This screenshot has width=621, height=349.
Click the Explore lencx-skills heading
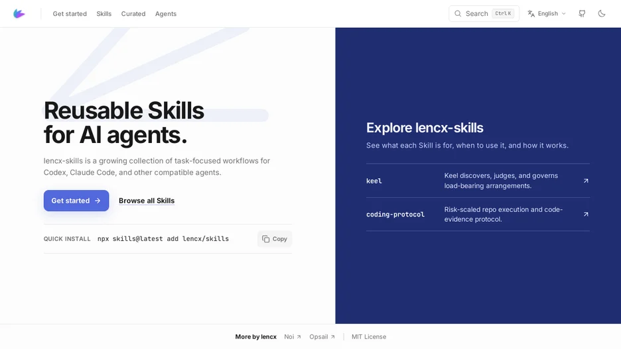click(x=425, y=128)
